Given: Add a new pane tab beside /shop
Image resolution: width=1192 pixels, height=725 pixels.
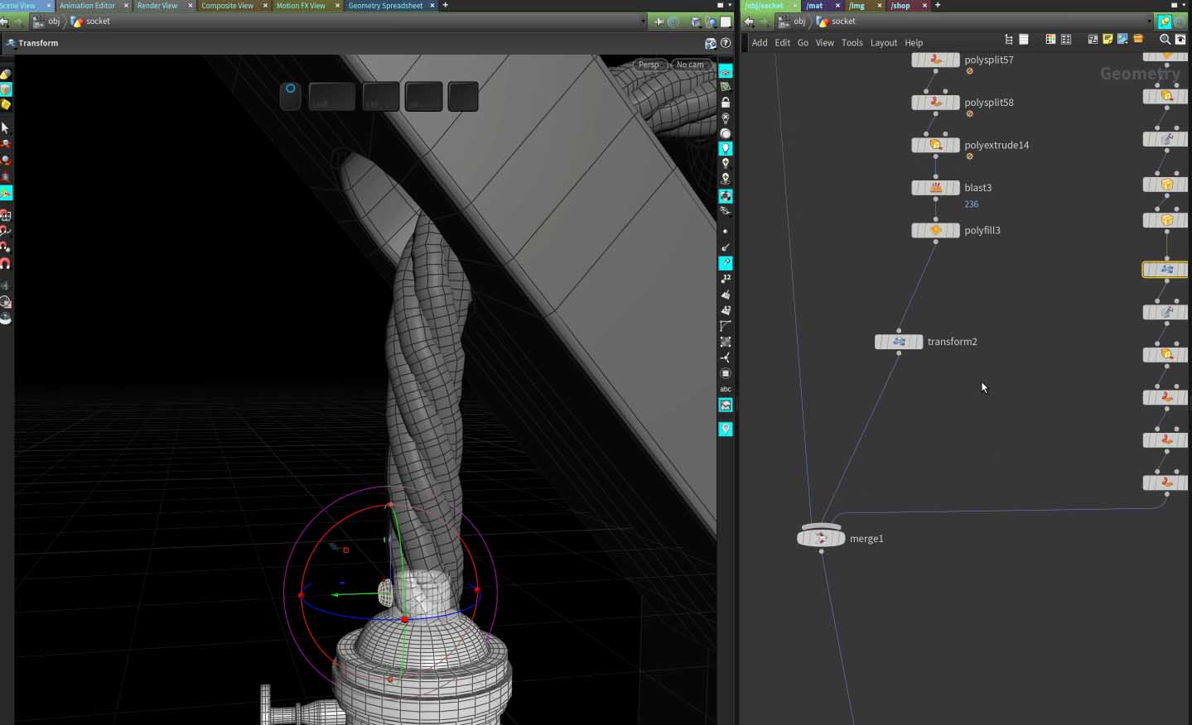Looking at the screenshot, I should click(x=938, y=6).
